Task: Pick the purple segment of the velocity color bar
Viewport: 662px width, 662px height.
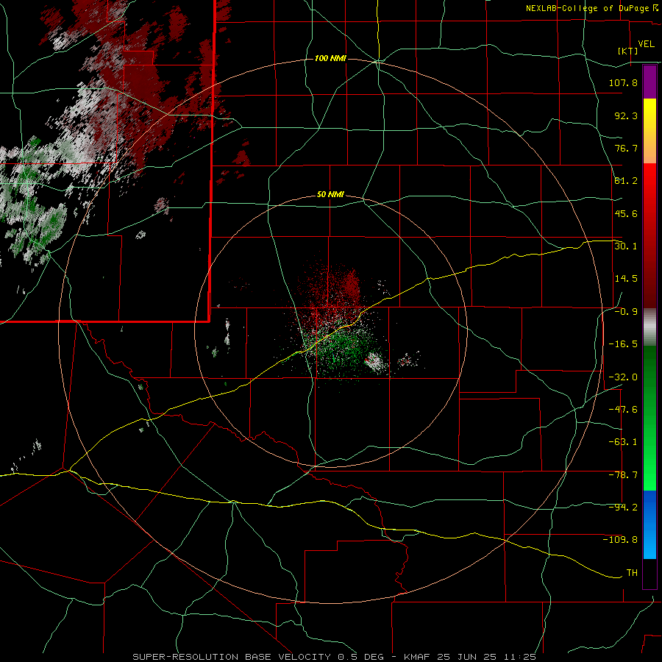Action: point(649,82)
